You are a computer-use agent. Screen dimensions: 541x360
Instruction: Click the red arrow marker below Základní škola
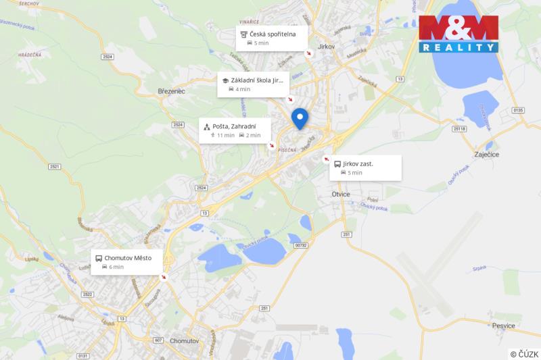(291, 99)
